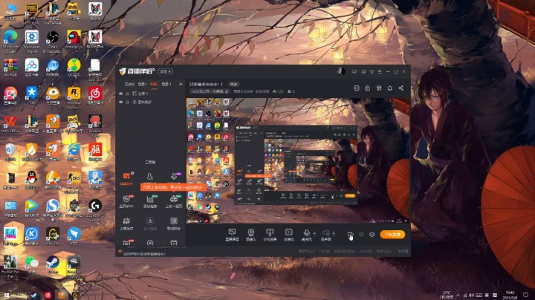535x300 pixels.
Task: Open the equalizer bars toolbox tool
Action: coord(126,223)
